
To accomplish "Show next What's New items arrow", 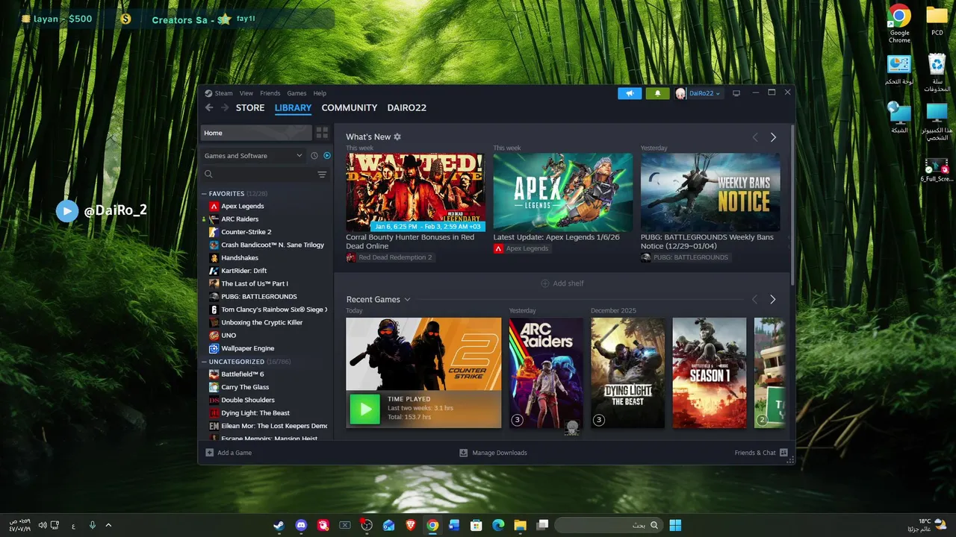I will click(773, 137).
